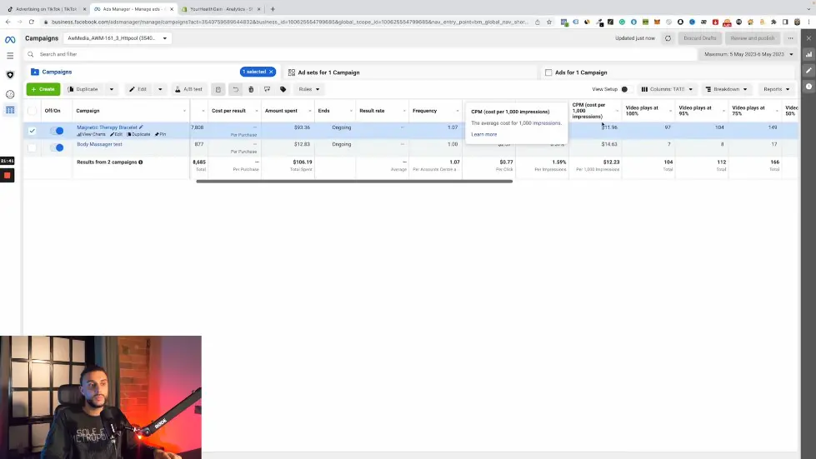This screenshot has height=459, width=816.
Task: Select the campaigns table grid sidebar icon
Action: coord(10,110)
